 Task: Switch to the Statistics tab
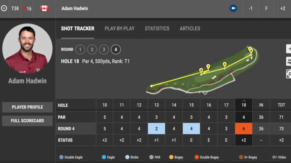(x=157, y=28)
